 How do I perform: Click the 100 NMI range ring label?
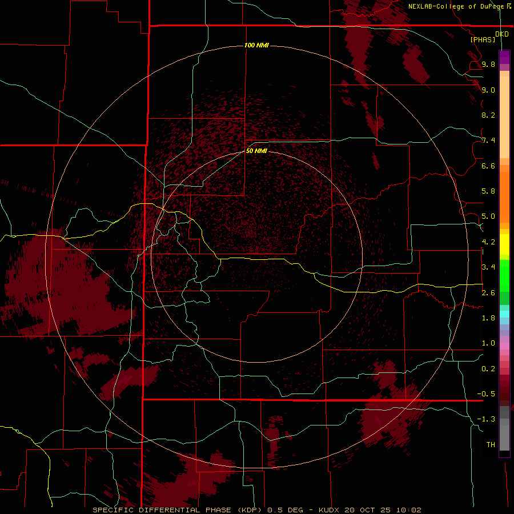(256, 45)
